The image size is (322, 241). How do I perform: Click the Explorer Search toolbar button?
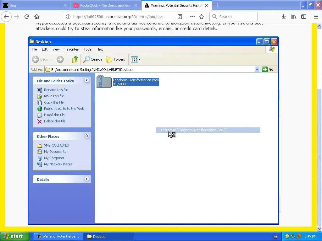click(x=92, y=59)
